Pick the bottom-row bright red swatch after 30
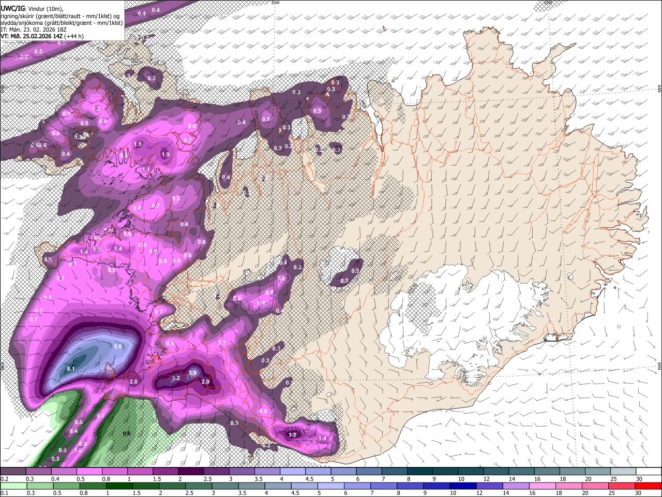The image size is (662, 497). click(x=647, y=486)
